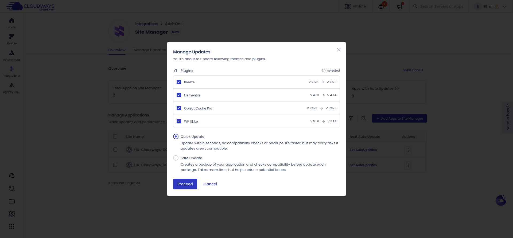Open the apps grid sidebar icon
This screenshot has height=238, width=513.
click(x=12, y=226)
